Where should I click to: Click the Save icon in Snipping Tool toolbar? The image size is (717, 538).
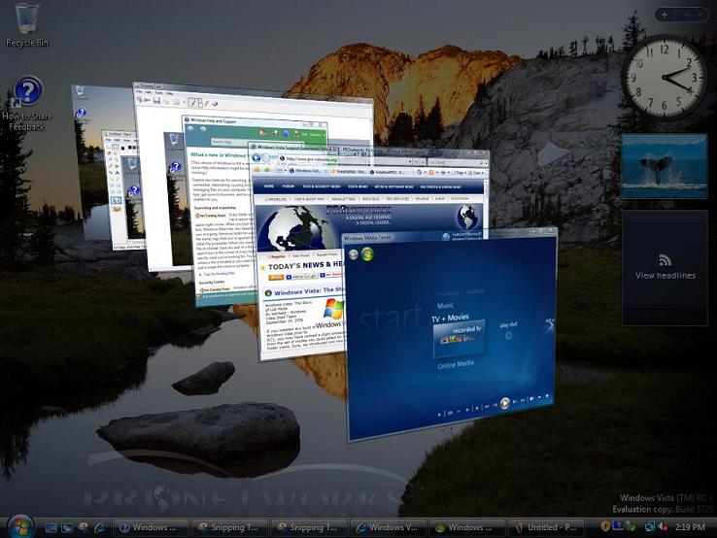(x=156, y=101)
